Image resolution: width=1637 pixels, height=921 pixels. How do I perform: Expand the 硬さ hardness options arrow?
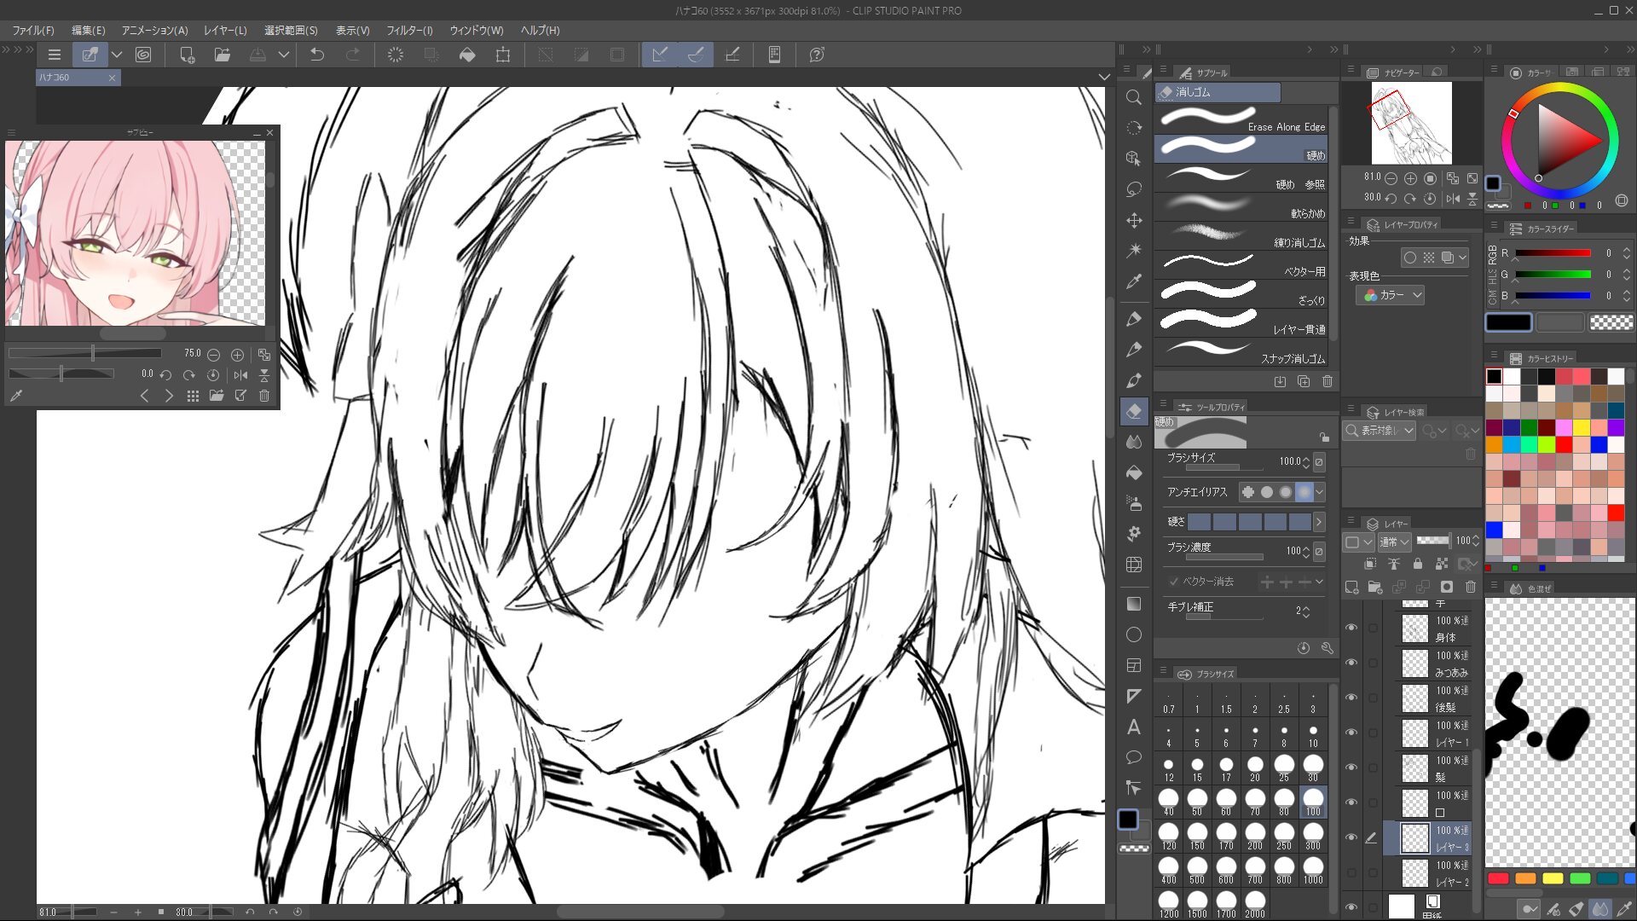pos(1318,521)
